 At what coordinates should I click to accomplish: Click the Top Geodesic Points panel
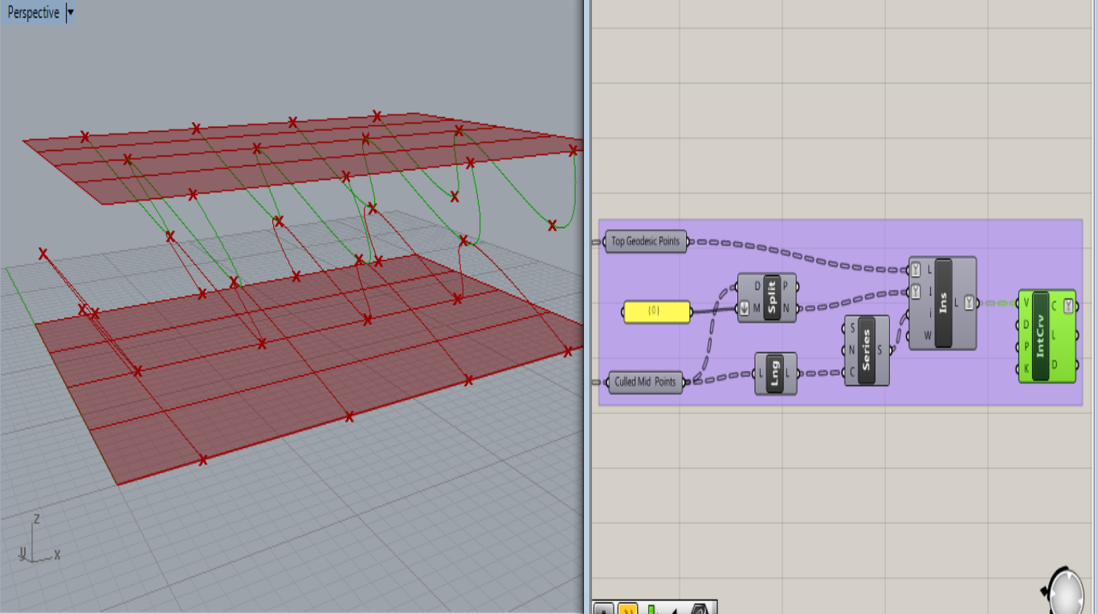click(x=645, y=240)
